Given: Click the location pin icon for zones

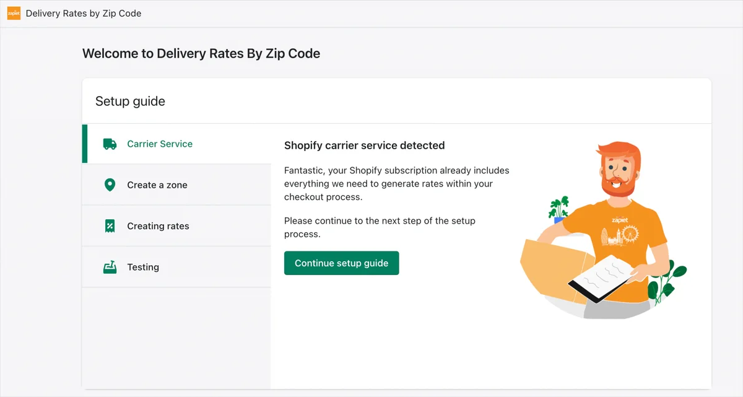Looking at the screenshot, I should (x=110, y=185).
